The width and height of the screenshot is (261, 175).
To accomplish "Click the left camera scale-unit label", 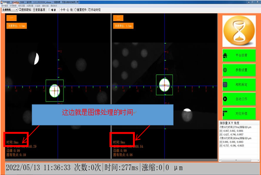I will pyautogui.click(x=17, y=26).
